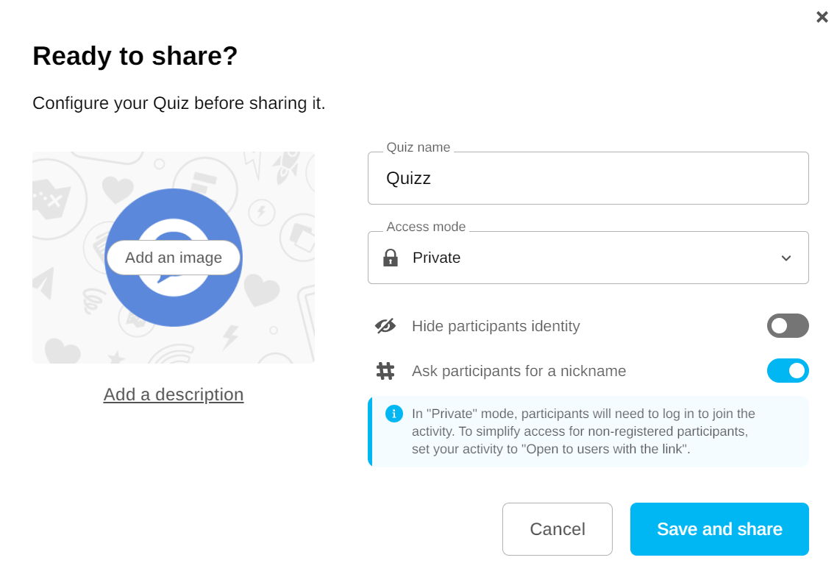Click the Ask participants for a nickname label
The width and height of the screenshot is (837, 577).
[519, 371]
